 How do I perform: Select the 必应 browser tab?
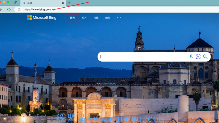43,3
